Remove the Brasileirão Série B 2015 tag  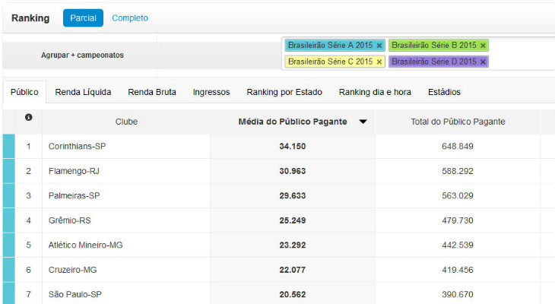click(x=483, y=46)
